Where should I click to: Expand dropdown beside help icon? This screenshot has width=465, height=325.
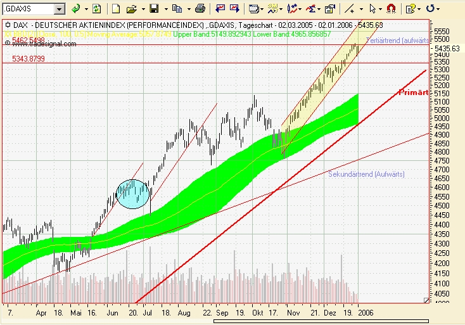coord(419,10)
